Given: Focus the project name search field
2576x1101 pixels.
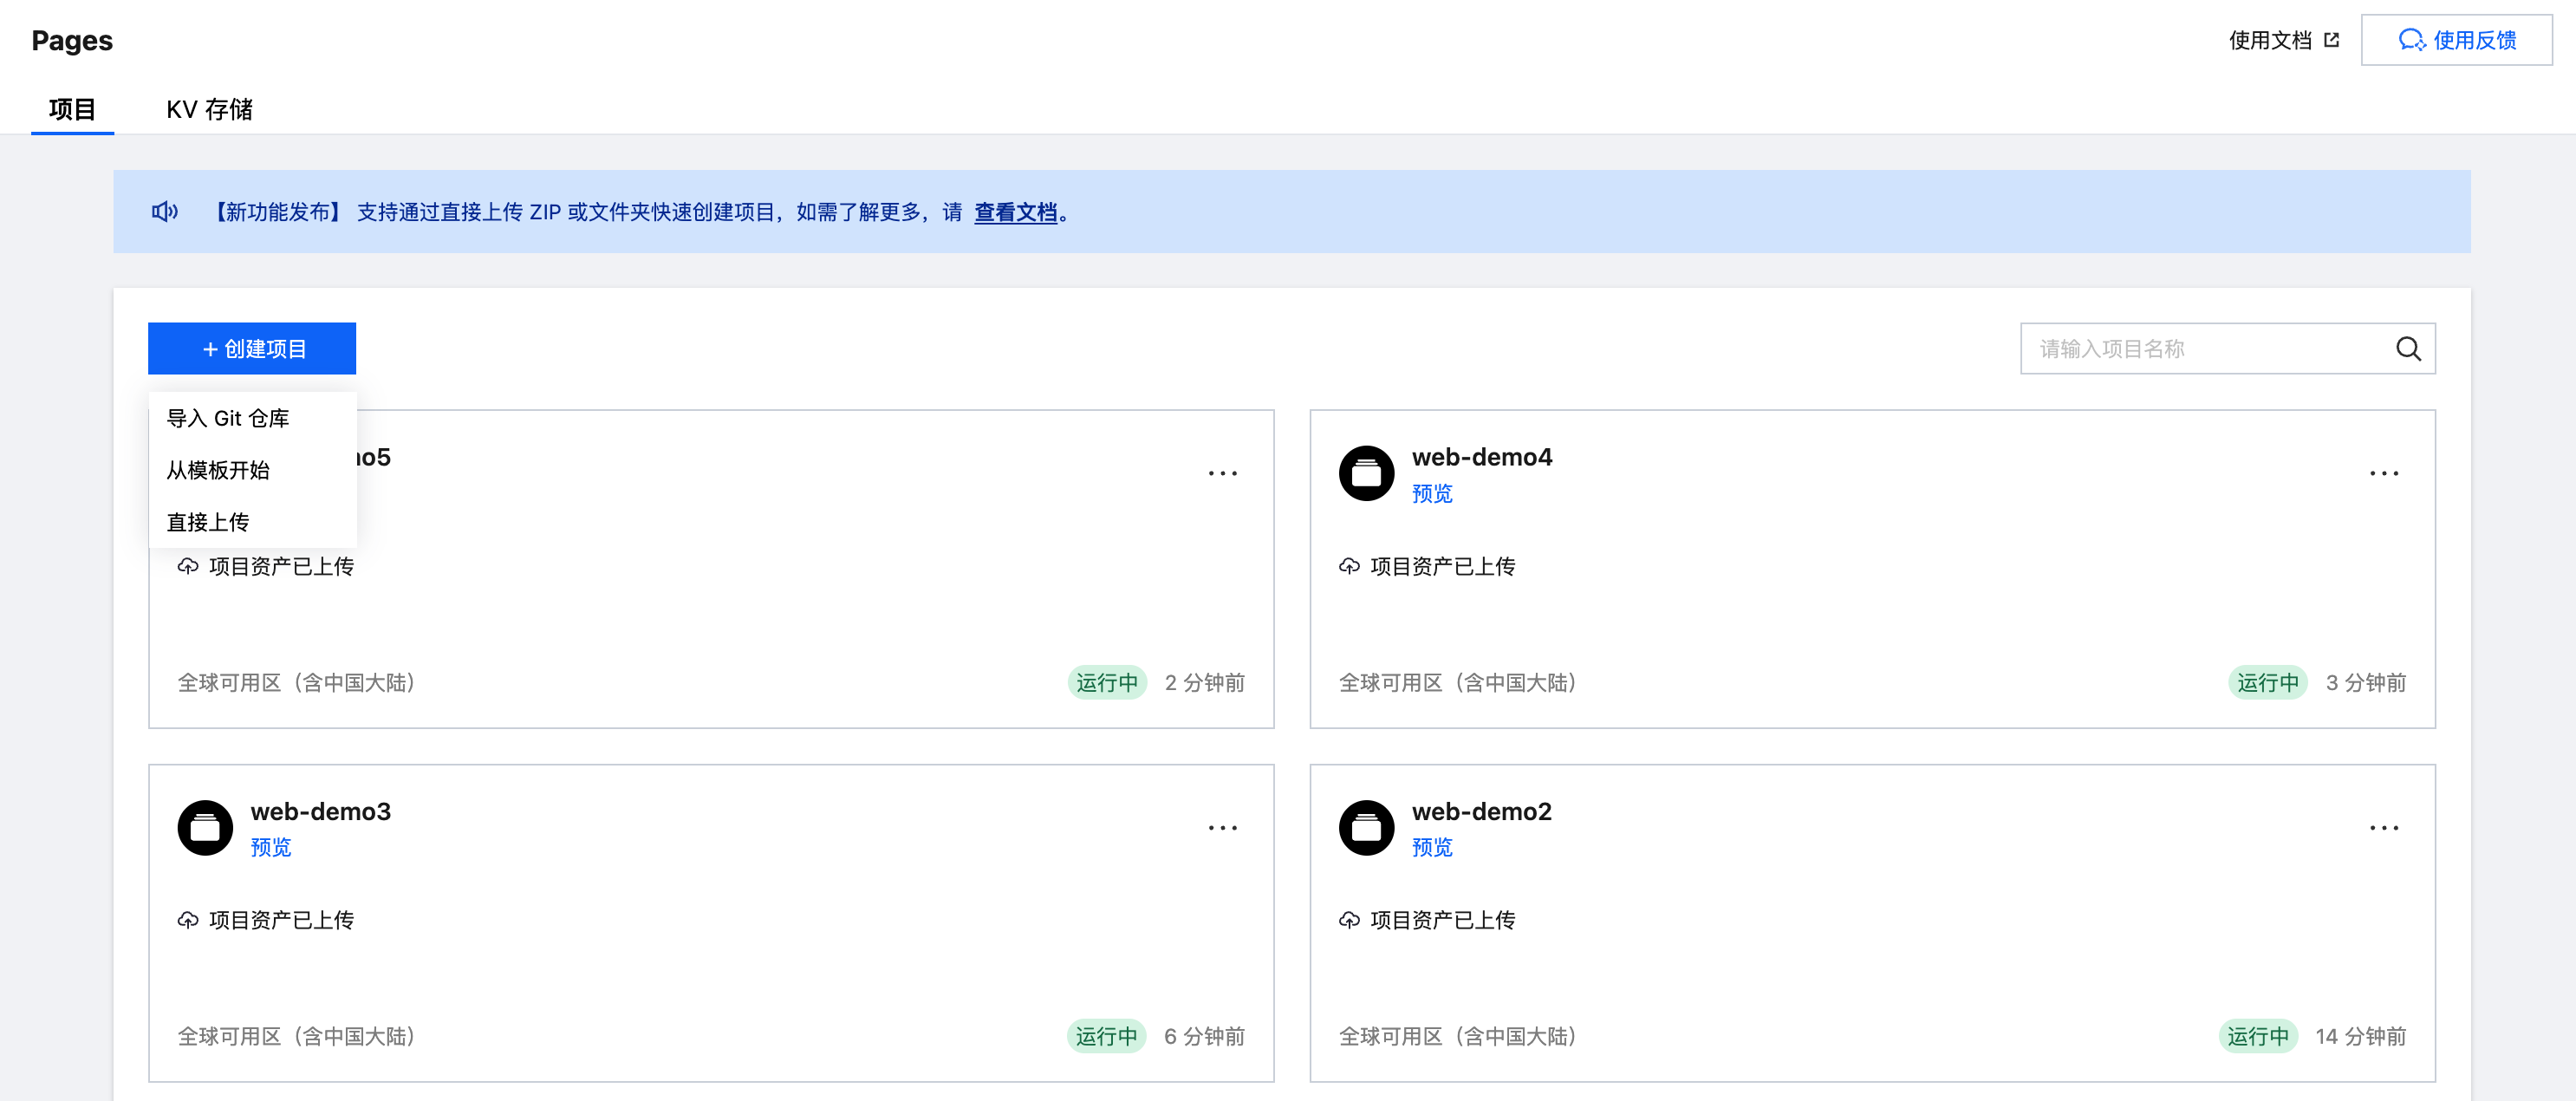Looking at the screenshot, I should [2227, 348].
